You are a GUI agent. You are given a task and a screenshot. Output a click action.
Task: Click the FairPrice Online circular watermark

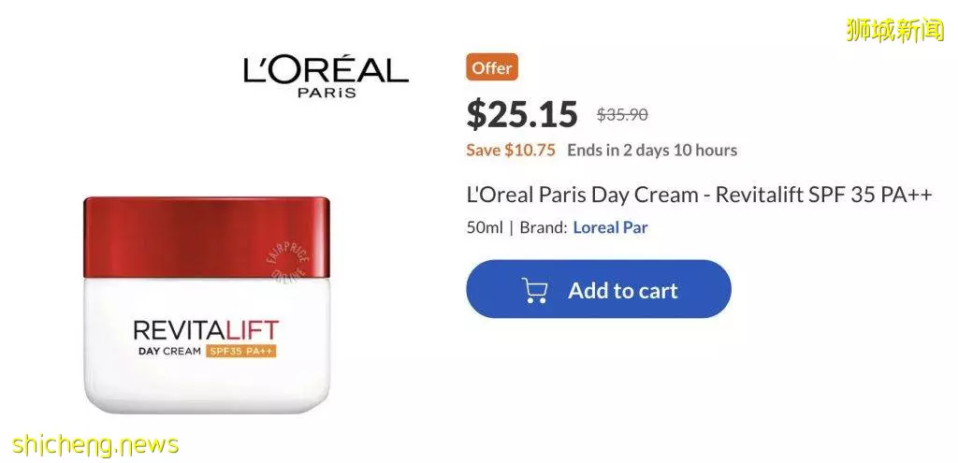coord(288,261)
